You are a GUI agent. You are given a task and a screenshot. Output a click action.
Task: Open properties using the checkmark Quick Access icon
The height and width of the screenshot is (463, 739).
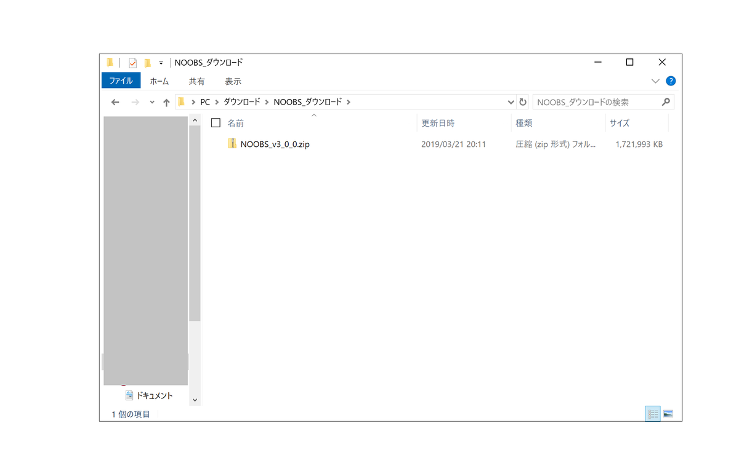coord(132,62)
